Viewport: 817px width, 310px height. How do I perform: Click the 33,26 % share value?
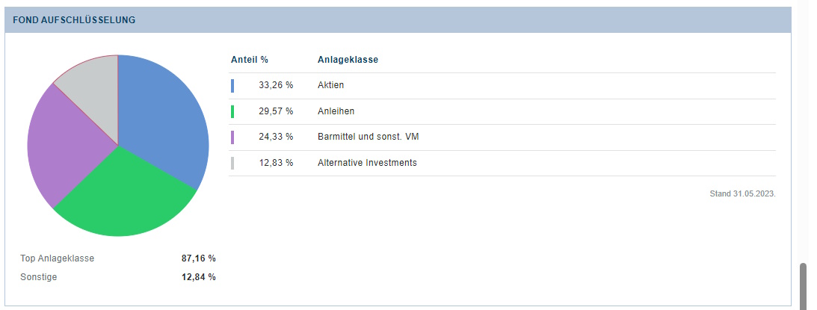coord(276,86)
